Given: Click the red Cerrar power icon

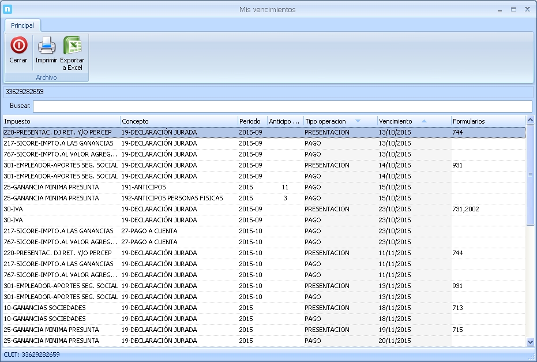Looking at the screenshot, I should coord(18,46).
